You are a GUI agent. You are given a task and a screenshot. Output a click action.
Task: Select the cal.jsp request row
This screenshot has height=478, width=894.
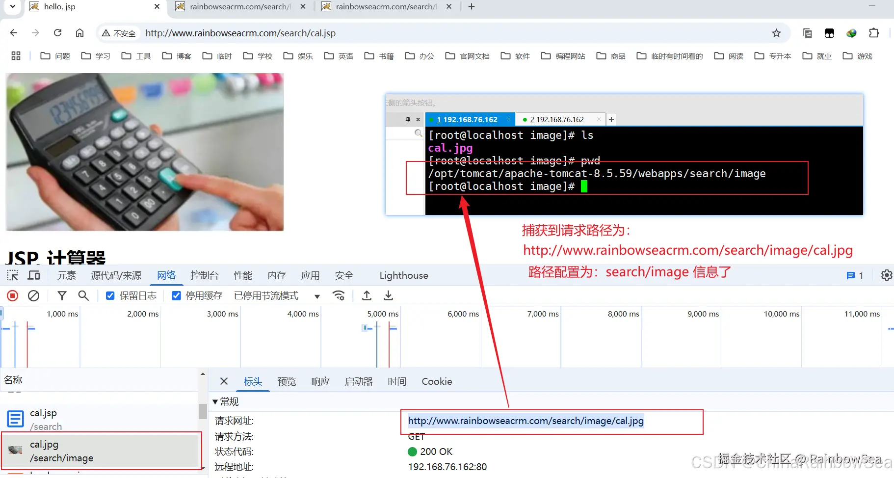(x=100, y=419)
